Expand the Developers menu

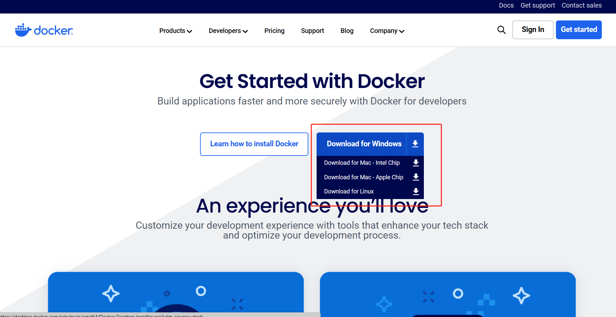[228, 31]
